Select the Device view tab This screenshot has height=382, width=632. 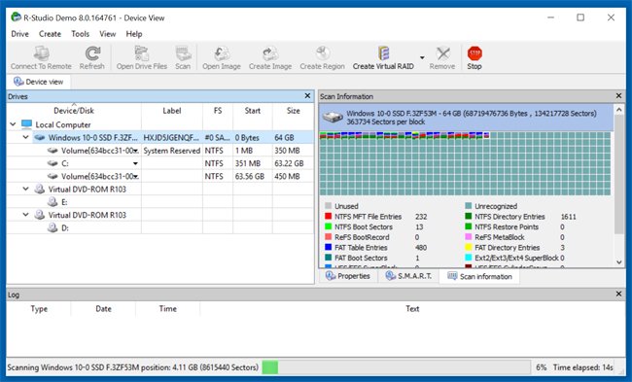(39, 82)
